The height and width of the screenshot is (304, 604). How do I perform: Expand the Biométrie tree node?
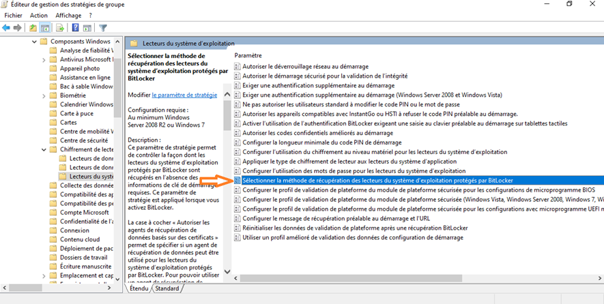click(x=44, y=95)
